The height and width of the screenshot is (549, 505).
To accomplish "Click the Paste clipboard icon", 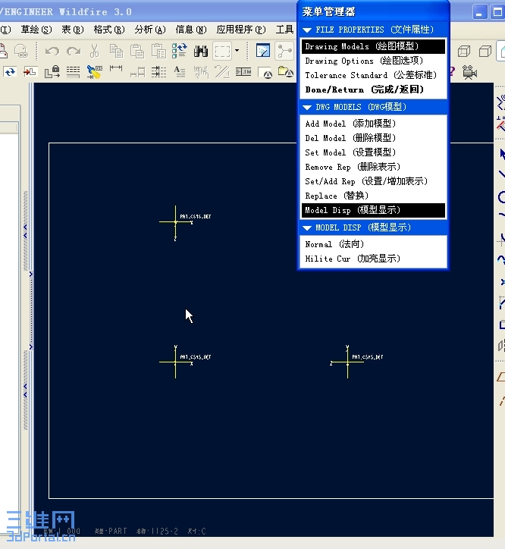I will (x=137, y=51).
